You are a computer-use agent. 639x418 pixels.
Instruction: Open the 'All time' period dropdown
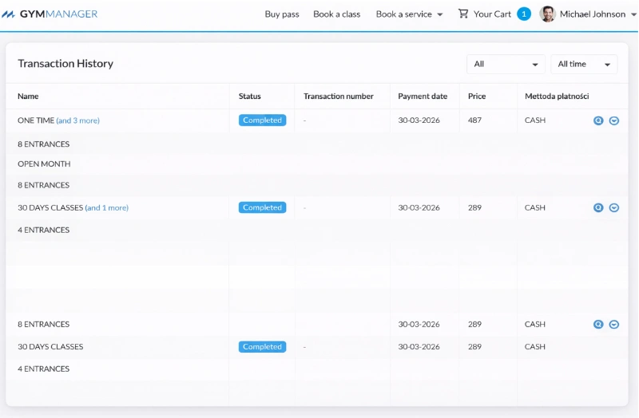pyautogui.click(x=584, y=65)
